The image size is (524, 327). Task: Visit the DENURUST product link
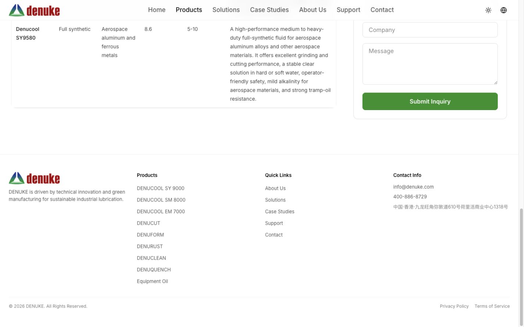click(x=150, y=247)
